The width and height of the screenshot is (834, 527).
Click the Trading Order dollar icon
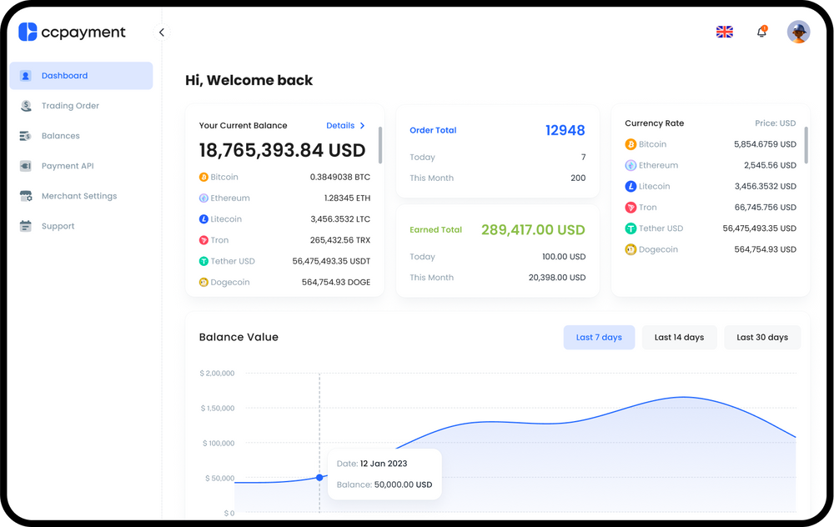click(26, 106)
